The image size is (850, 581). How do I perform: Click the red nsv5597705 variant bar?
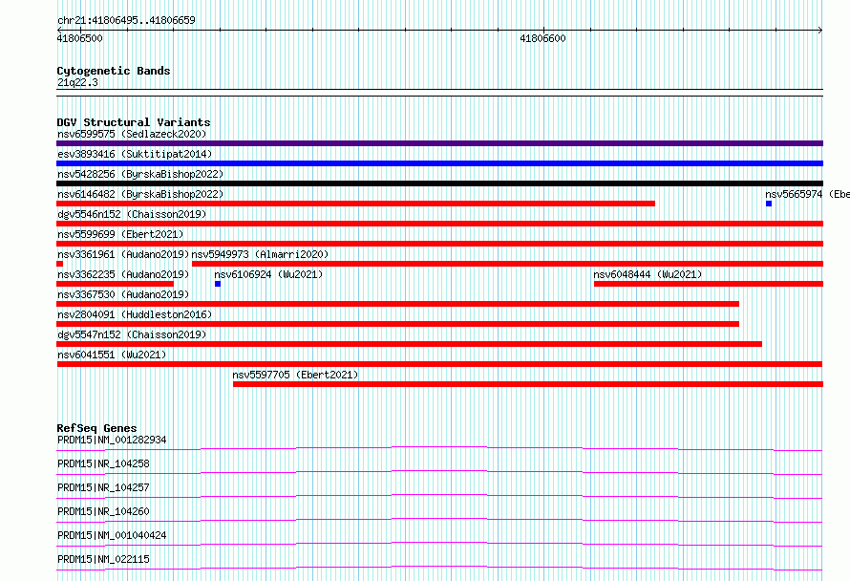(528, 384)
